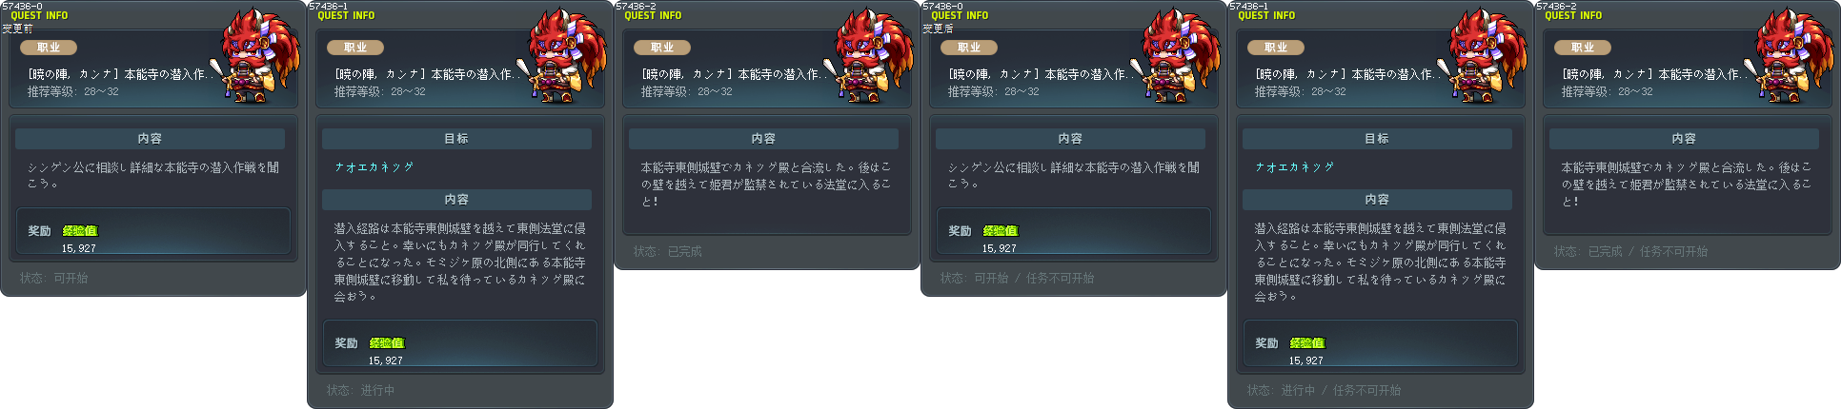
Task: Click 职业 badge in the 任务不可开始 进行中 panel
Action: [x=1276, y=47]
